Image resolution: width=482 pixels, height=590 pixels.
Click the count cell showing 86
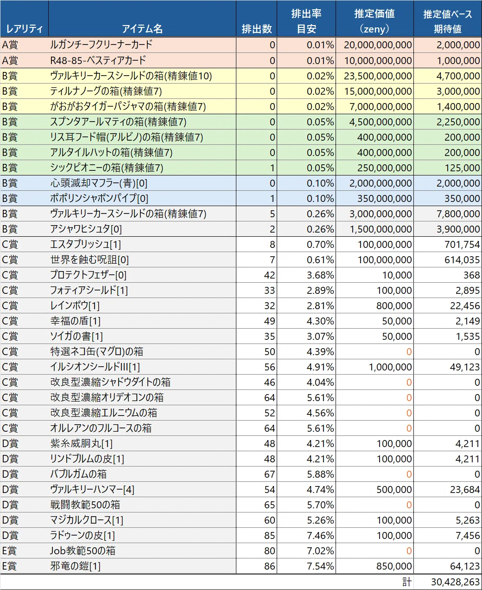tap(256, 566)
